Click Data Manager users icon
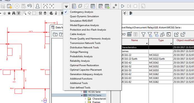 point(162,35)
